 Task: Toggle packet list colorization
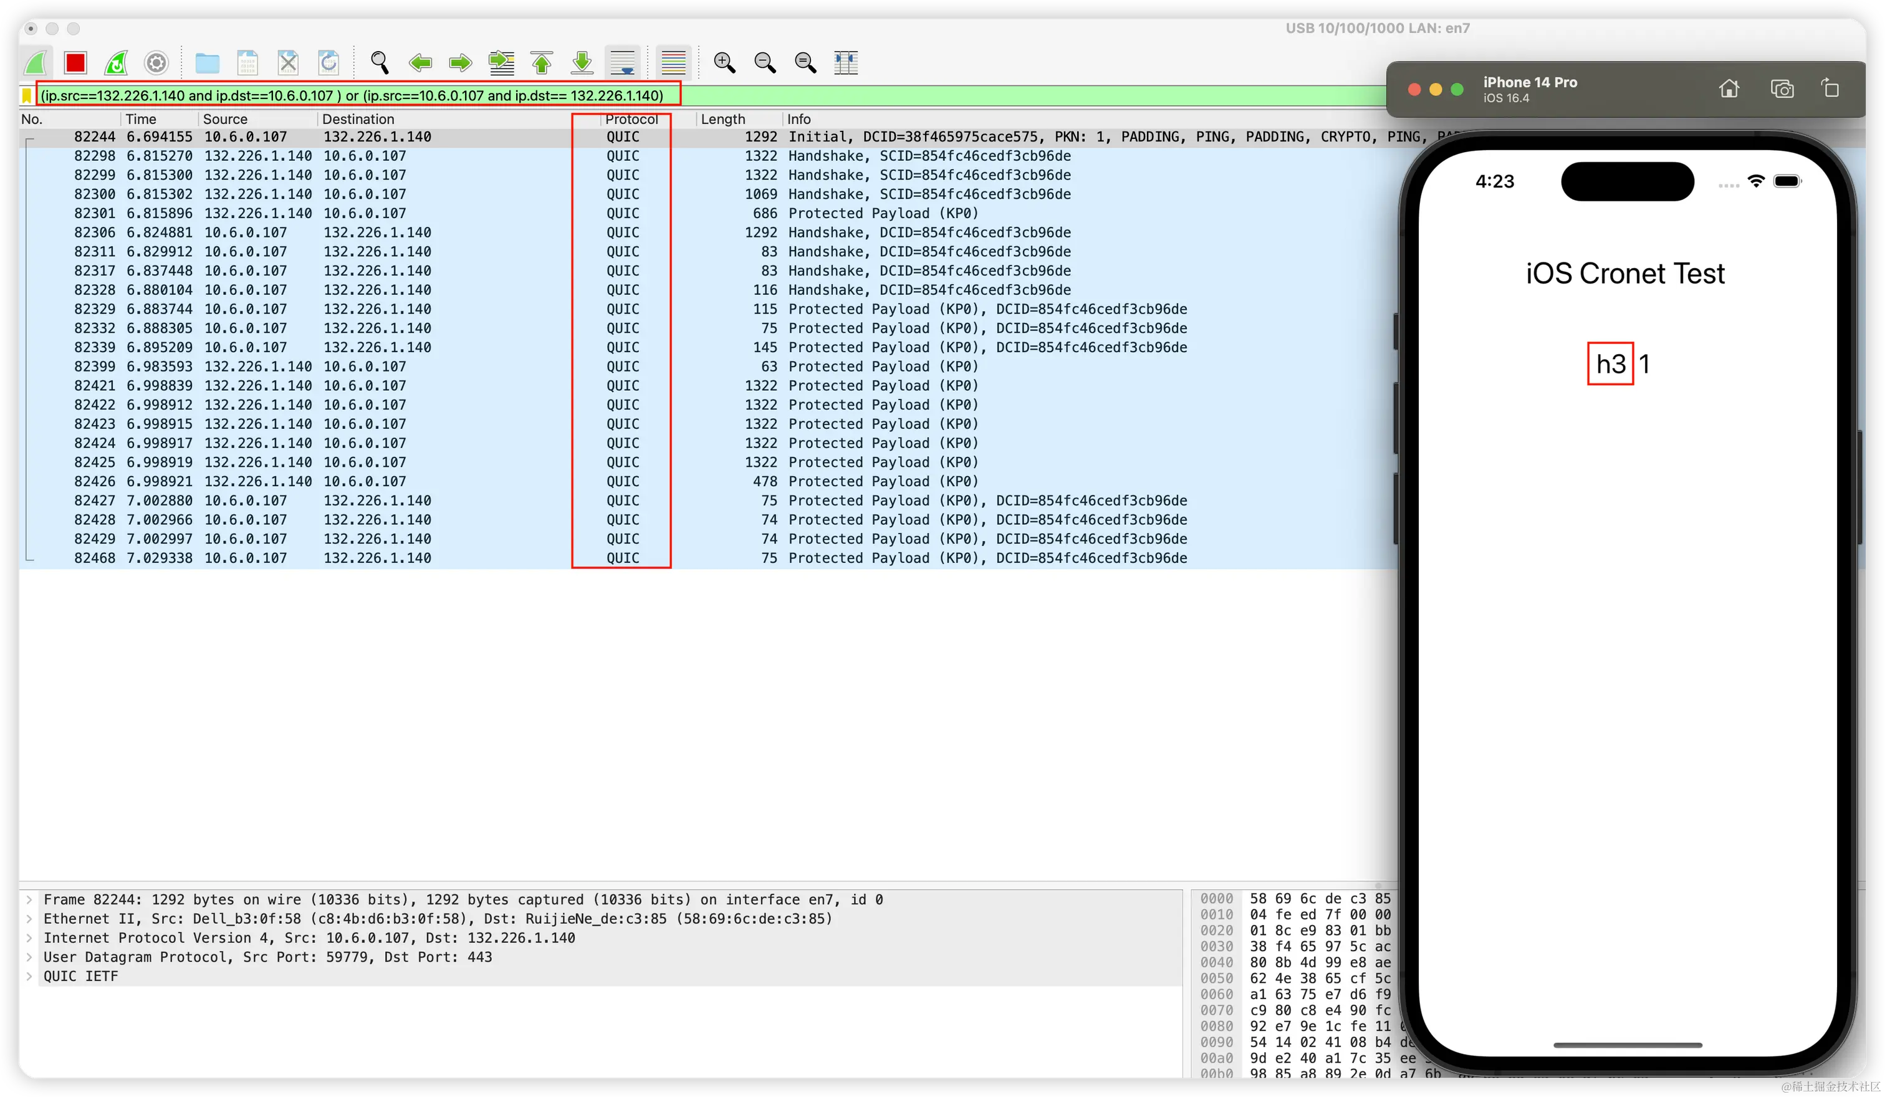point(673,62)
